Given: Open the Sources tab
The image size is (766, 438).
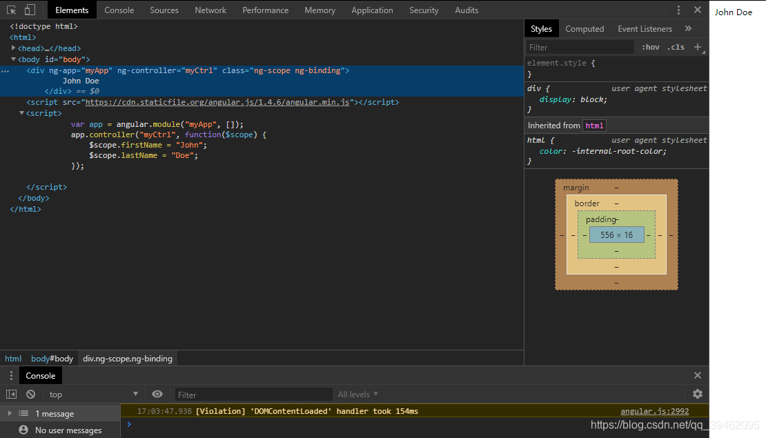Looking at the screenshot, I should 164,10.
